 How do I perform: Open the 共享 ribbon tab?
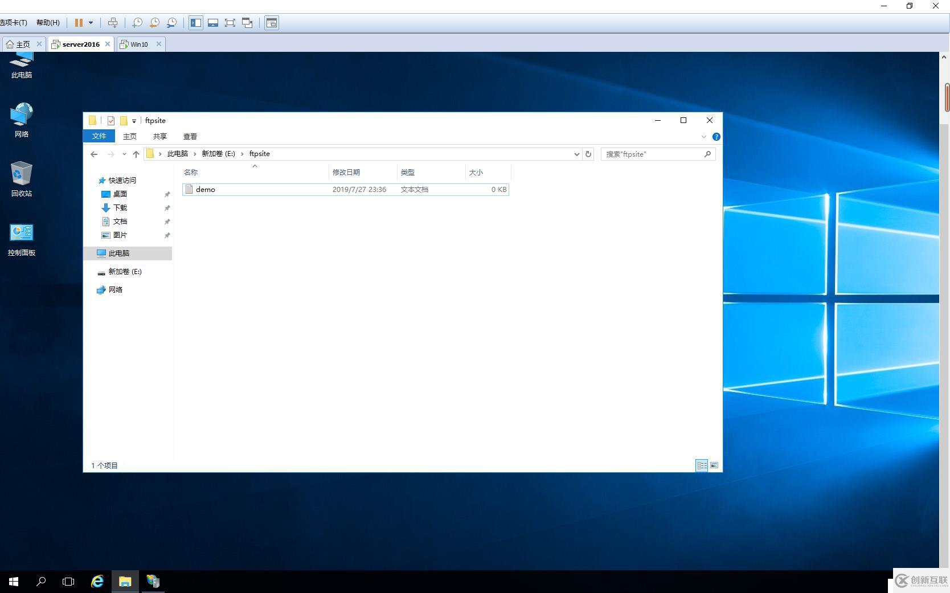[x=160, y=136]
